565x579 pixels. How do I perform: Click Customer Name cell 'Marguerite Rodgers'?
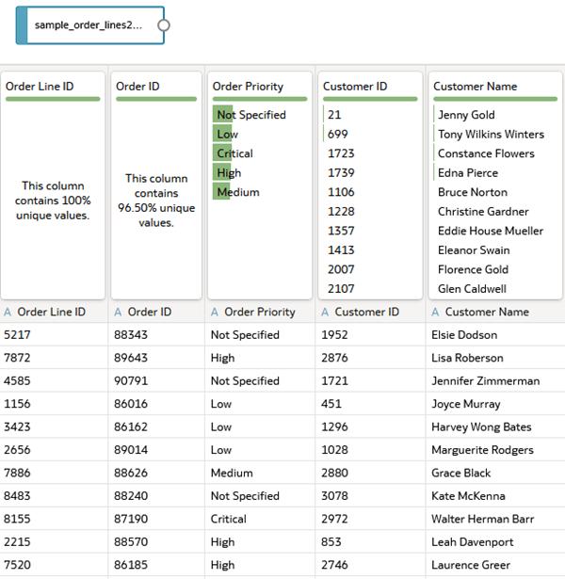tap(495, 450)
